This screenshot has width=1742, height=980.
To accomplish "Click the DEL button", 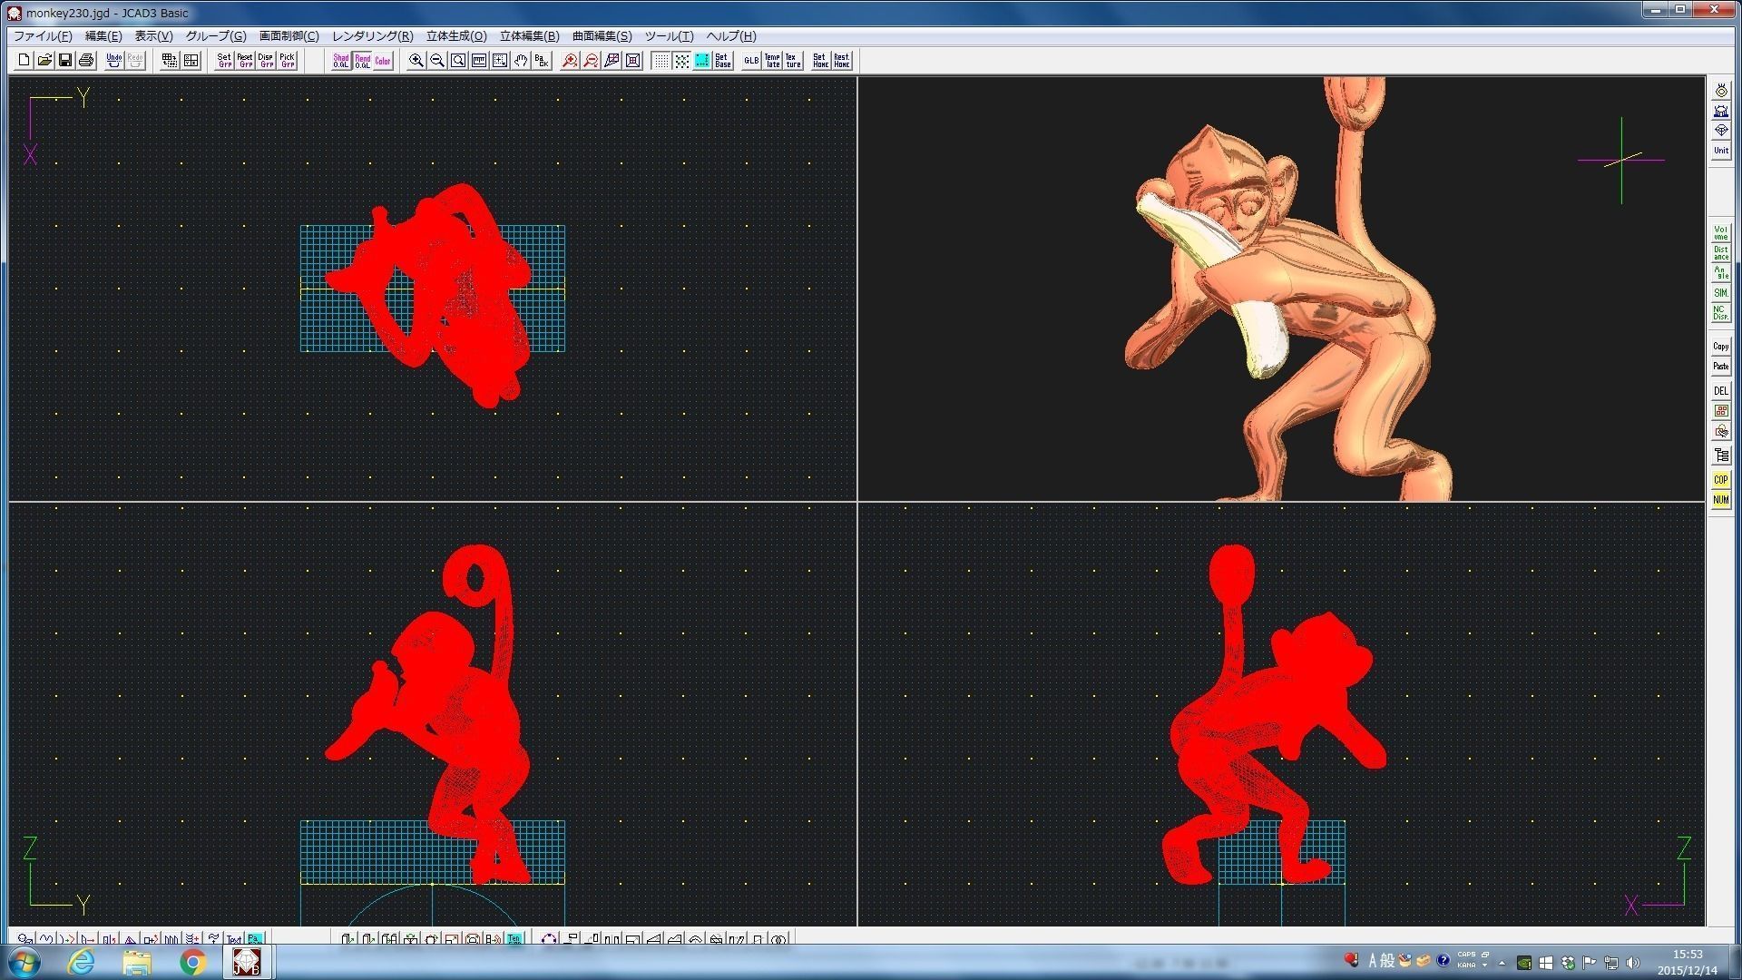I will pos(1721,391).
